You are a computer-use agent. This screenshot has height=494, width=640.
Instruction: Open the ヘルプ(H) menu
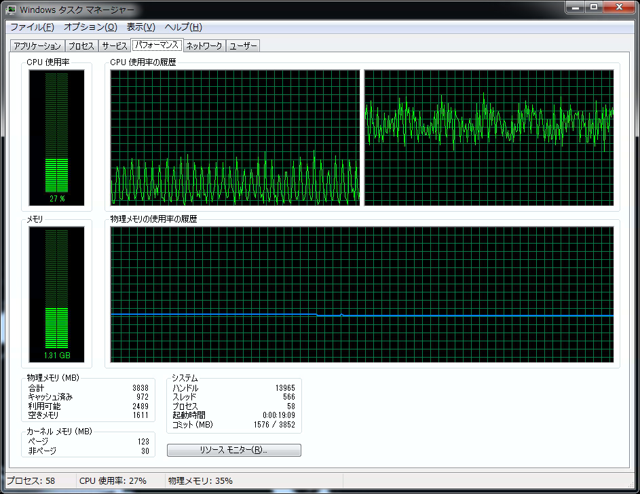pos(183,27)
